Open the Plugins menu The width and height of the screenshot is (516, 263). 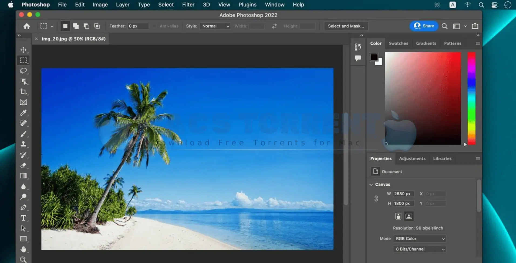coord(247,5)
